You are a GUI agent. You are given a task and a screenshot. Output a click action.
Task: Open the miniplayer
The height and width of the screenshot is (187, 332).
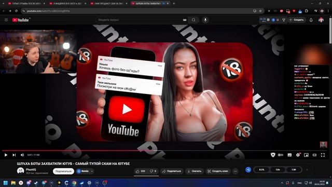tap(306, 155)
